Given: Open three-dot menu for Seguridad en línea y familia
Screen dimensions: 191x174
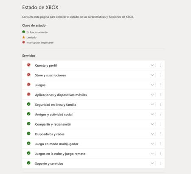Looking at the screenshot, I should (160, 104).
